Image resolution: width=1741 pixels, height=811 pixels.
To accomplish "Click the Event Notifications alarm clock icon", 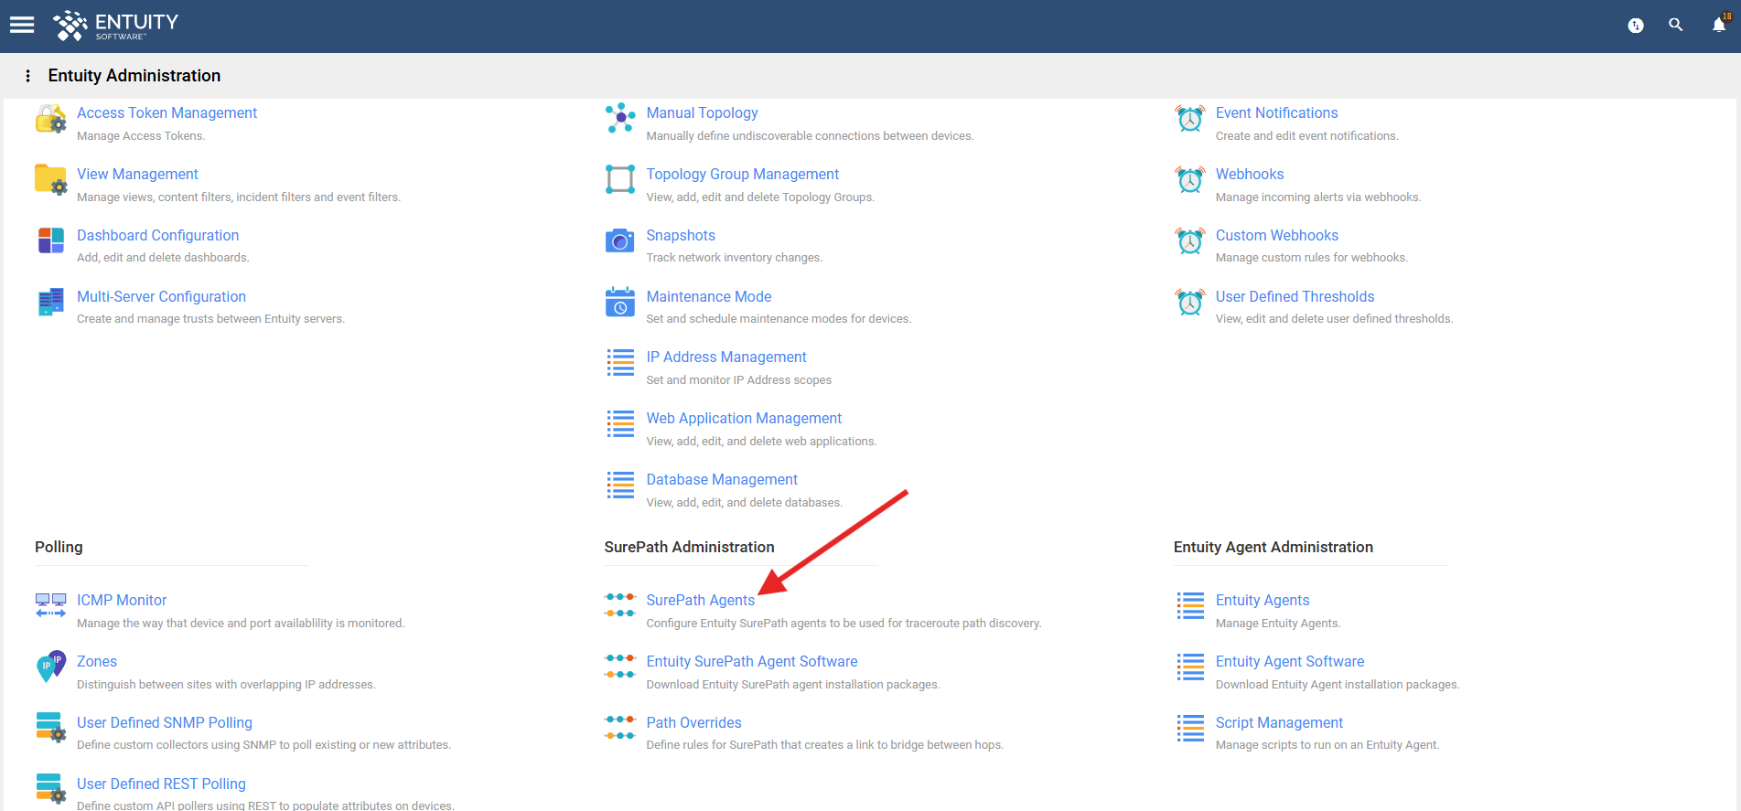I will click(x=1189, y=118).
